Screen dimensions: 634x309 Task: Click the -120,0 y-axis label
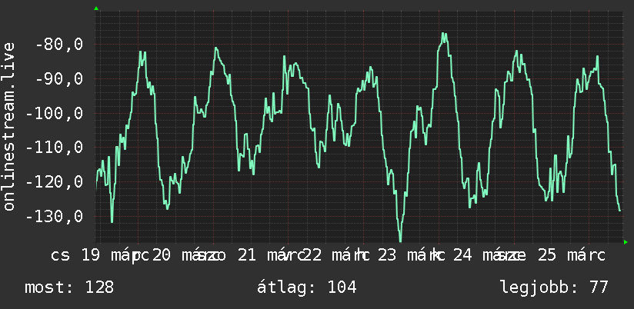pyautogui.click(x=55, y=181)
